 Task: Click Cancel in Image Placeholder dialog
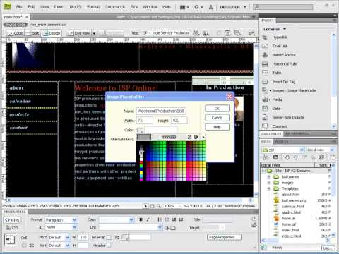[217, 118]
